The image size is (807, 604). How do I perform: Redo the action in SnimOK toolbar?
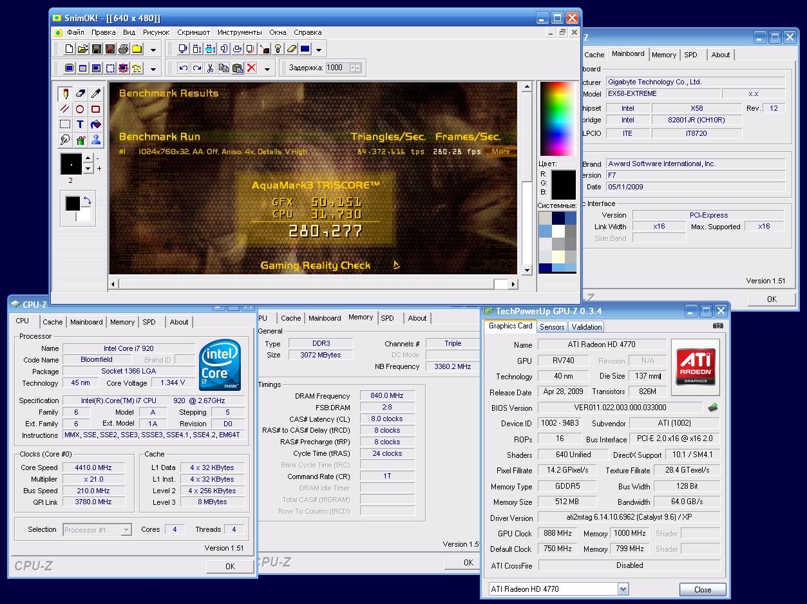(197, 68)
